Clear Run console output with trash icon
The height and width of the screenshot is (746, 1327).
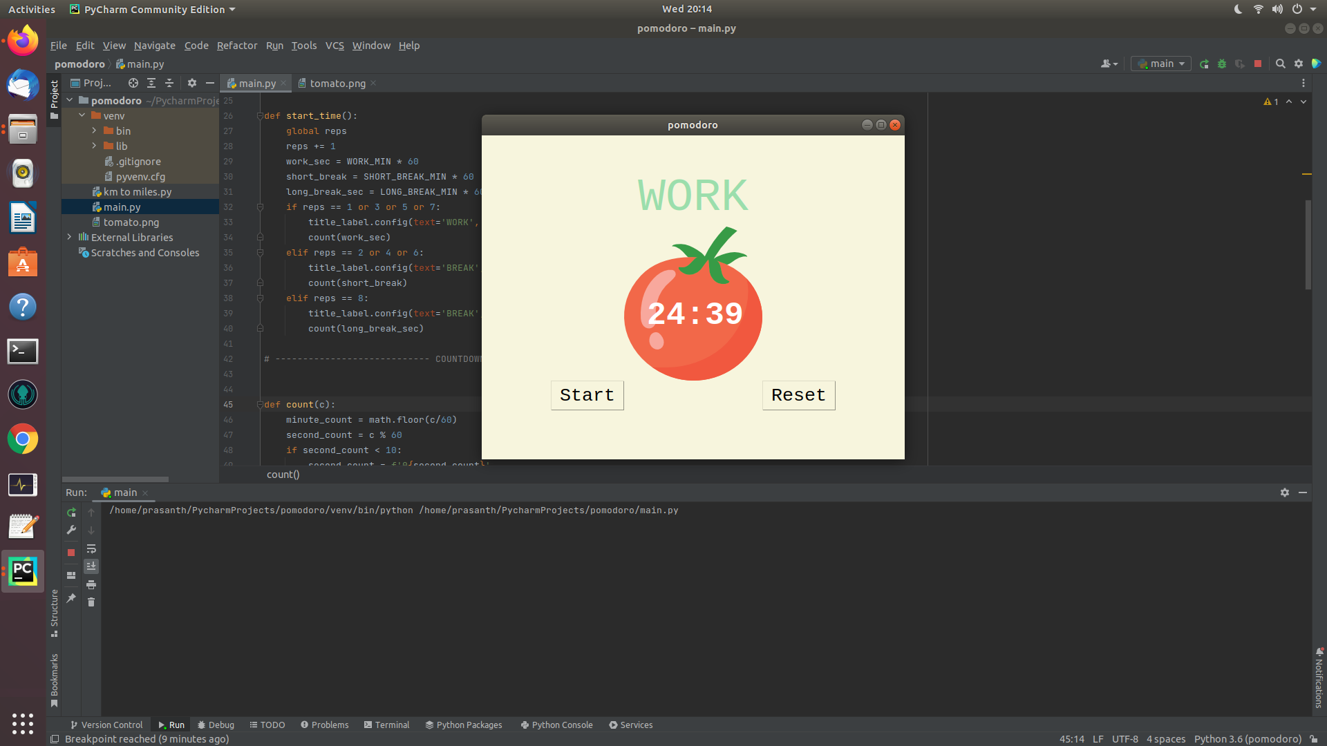(91, 602)
